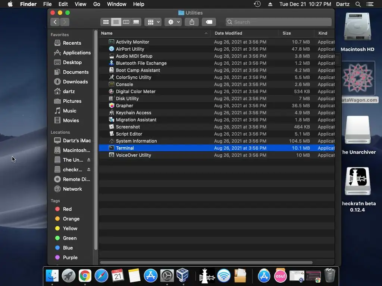Select Keychain Access app
The image size is (382, 286).
pos(217,112)
